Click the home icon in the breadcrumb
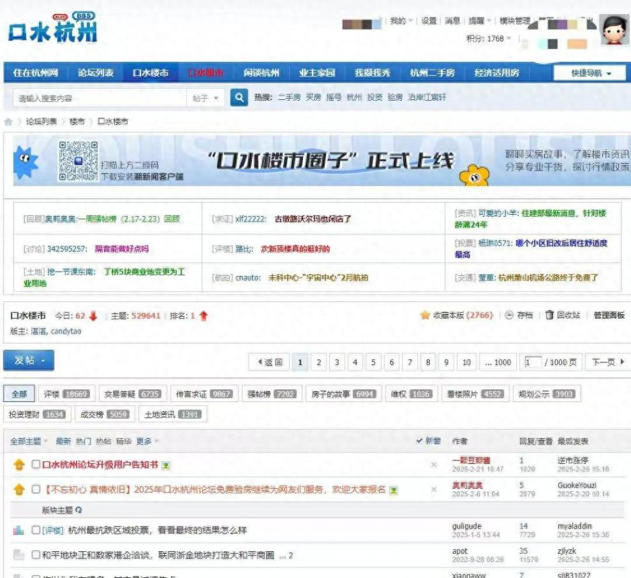This screenshot has height=578, width=631. 8,122
